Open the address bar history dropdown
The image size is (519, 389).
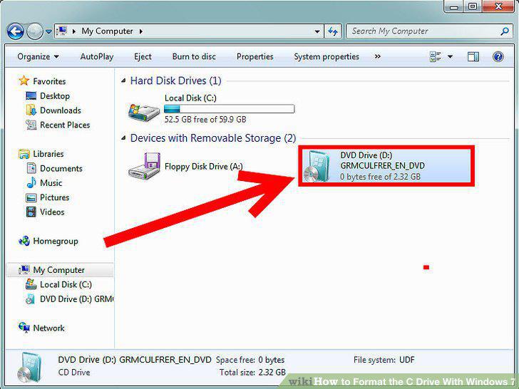[317, 32]
